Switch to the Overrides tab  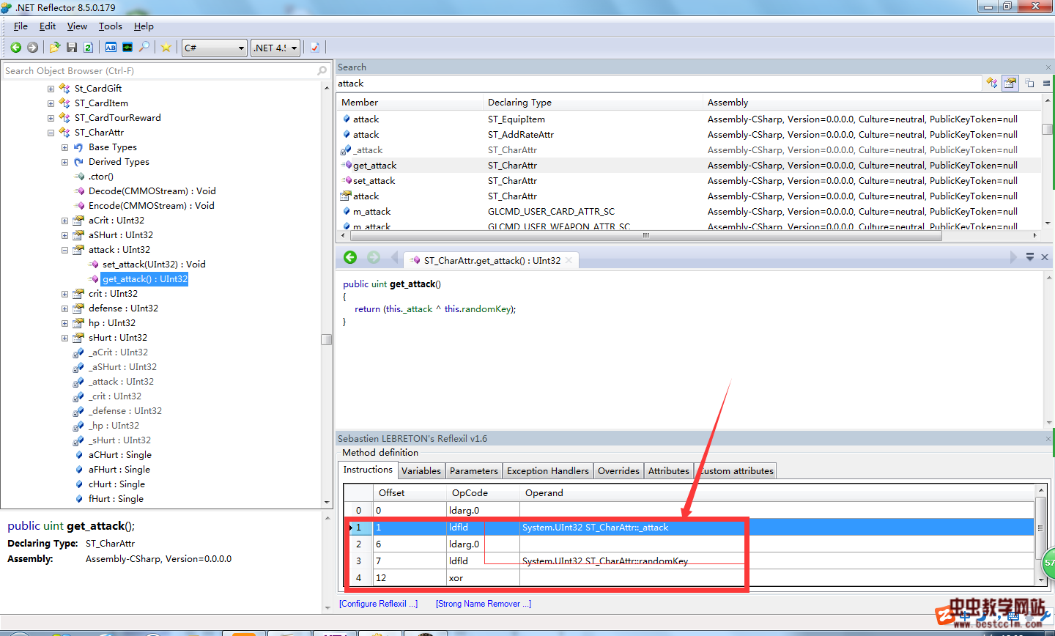click(x=618, y=471)
